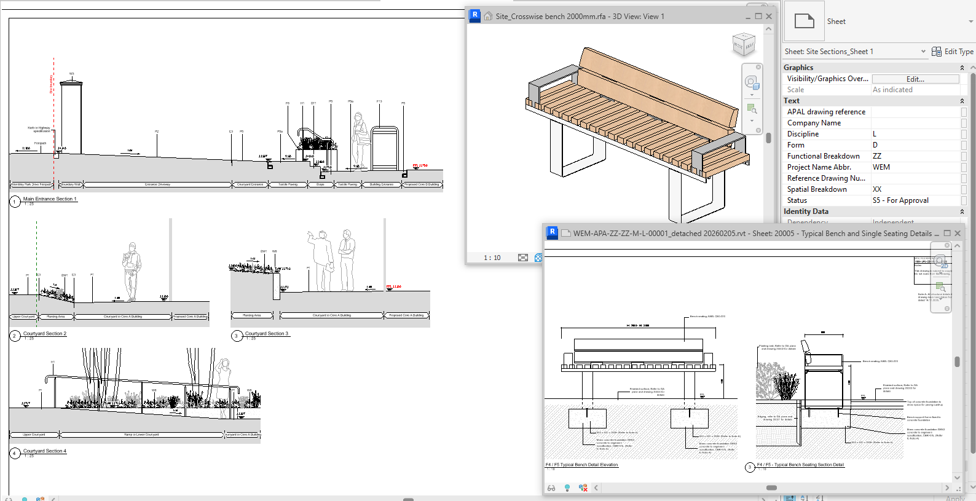The width and height of the screenshot is (976, 501).
Task: Click the 2D steering wheel in the bench details sheet view
Action: 940,261
